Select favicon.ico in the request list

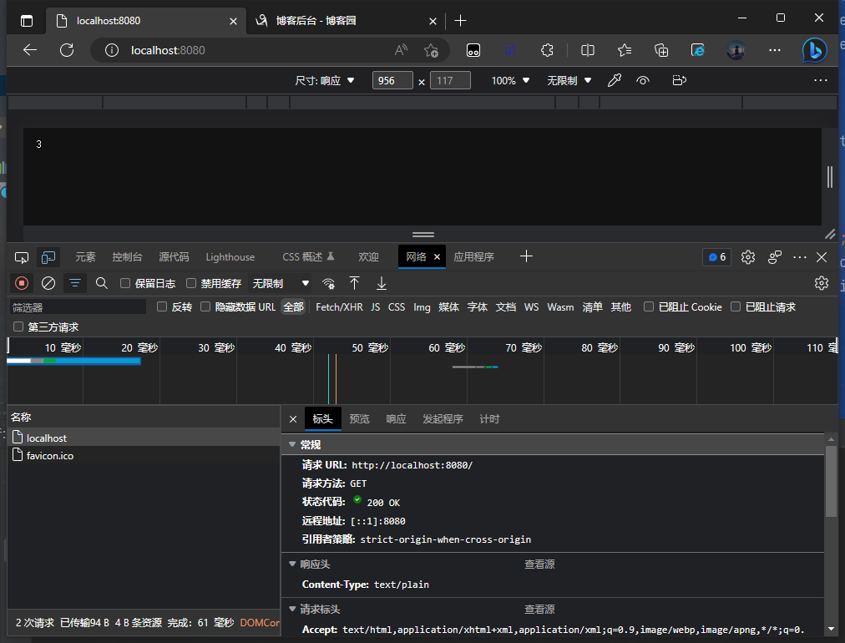[49, 456]
